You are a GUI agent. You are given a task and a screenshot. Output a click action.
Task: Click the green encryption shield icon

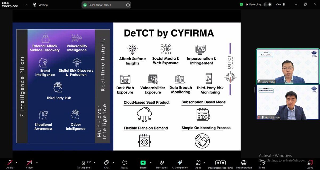241,5
